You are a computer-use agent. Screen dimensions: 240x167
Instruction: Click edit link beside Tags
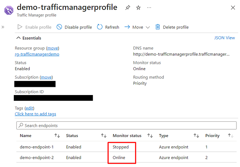pos(29,108)
